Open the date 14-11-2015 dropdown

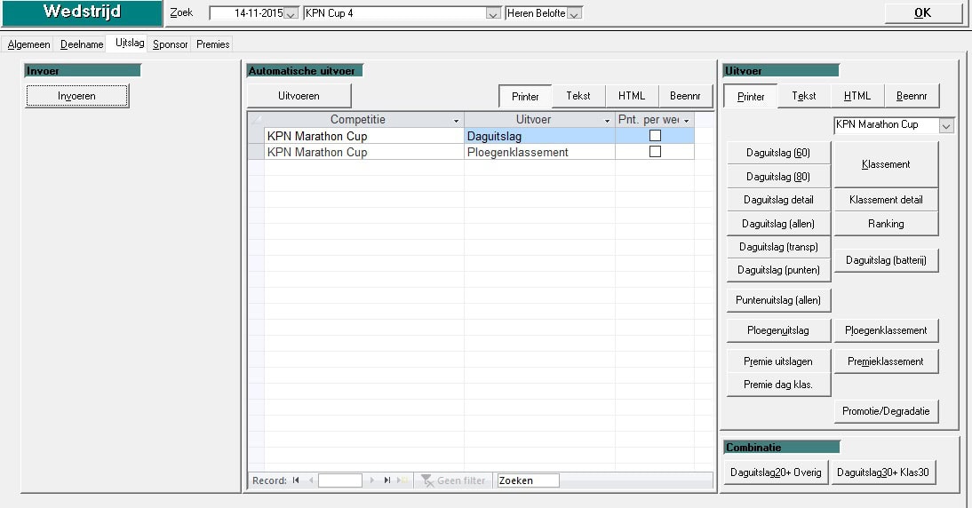(291, 14)
